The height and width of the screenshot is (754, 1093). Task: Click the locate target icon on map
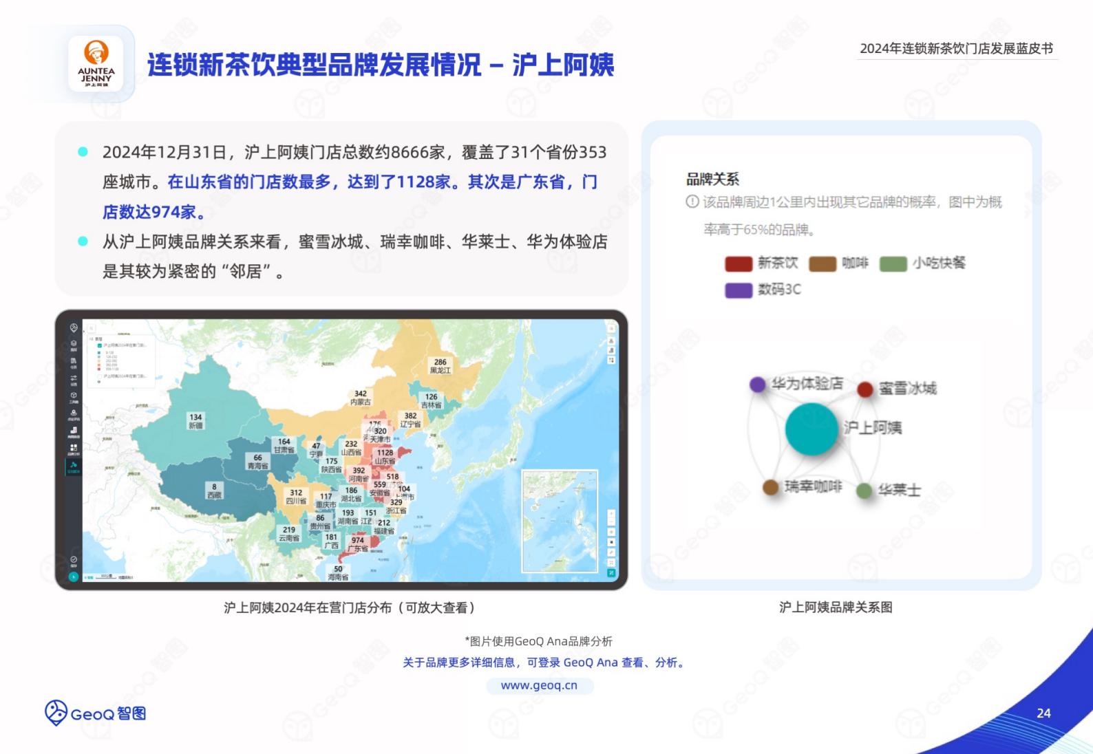(x=611, y=532)
